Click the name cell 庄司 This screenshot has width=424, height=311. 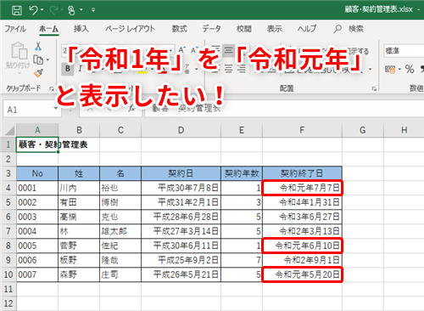(120, 274)
